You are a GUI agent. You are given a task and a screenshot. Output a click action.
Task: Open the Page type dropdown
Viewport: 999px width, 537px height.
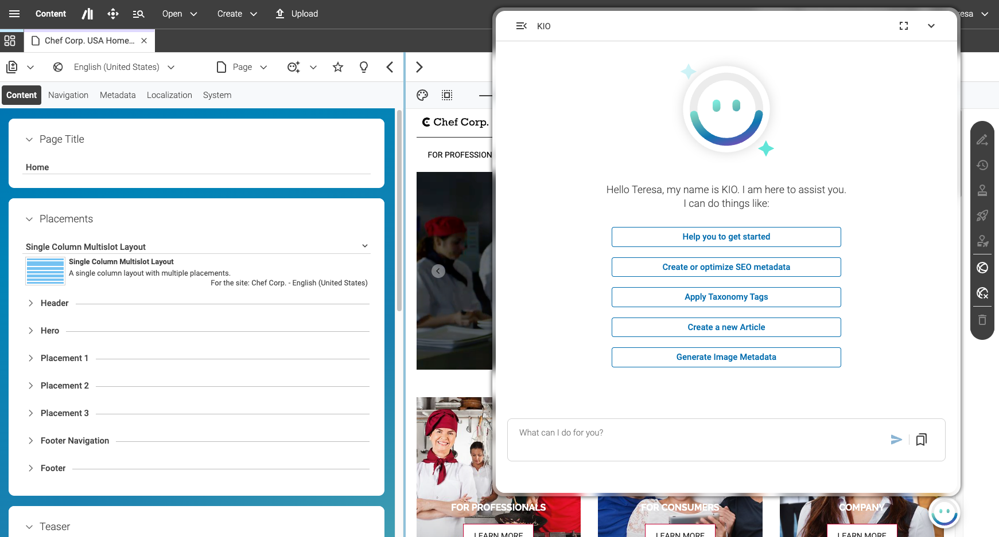click(242, 67)
